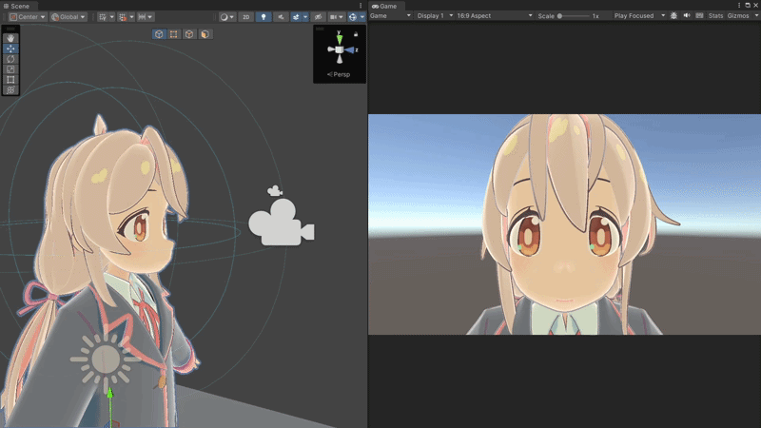Screen dimensions: 761x428
Task: Click the Stats button
Action: tap(715, 15)
